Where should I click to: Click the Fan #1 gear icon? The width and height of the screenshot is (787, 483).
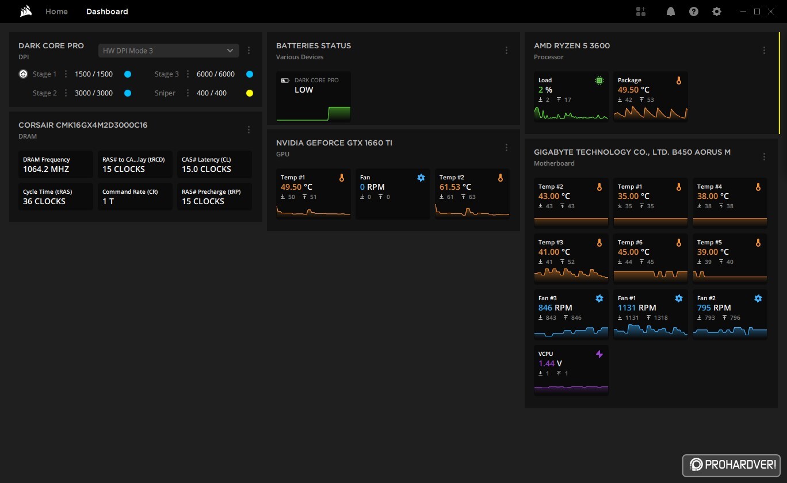coord(679,299)
